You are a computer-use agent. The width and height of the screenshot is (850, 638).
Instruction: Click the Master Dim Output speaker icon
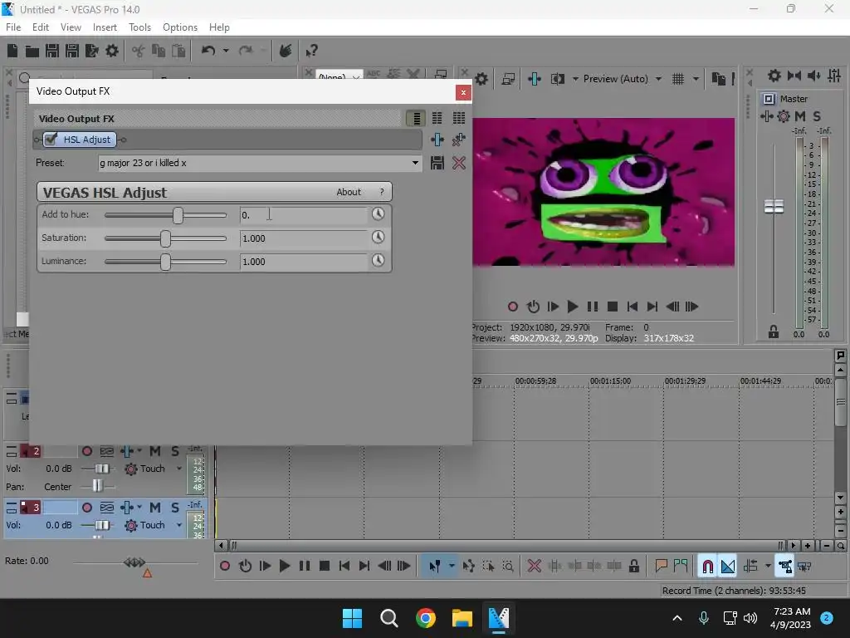point(813,76)
